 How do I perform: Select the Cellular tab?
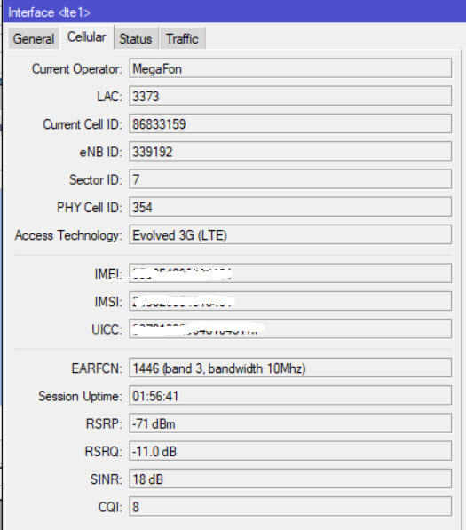coord(86,37)
